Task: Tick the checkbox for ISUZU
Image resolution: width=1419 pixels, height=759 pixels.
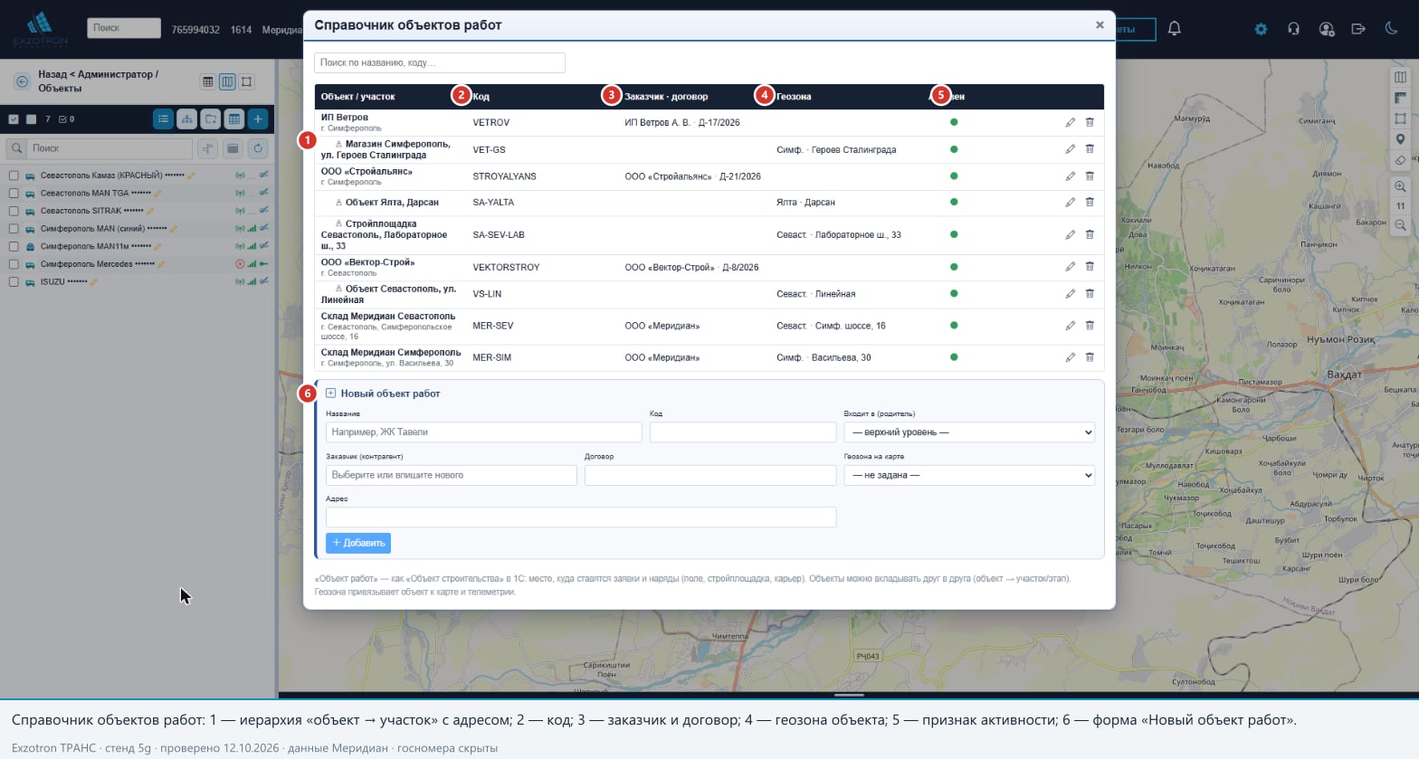Action: [x=14, y=282]
